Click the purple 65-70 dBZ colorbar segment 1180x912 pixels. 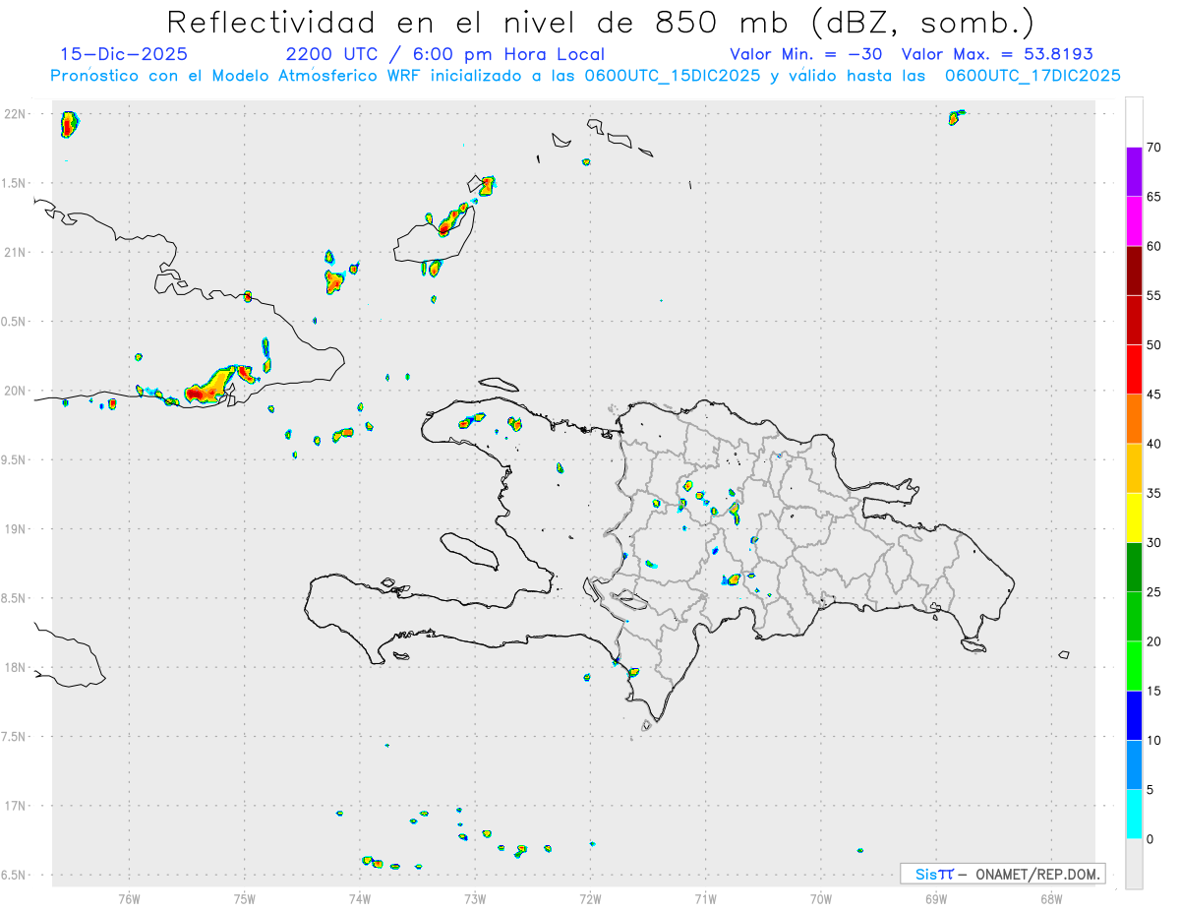point(1134,172)
